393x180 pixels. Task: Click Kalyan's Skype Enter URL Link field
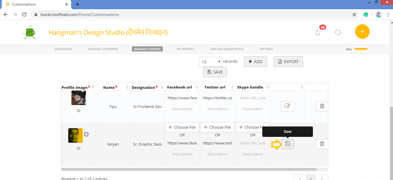coord(253,143)
